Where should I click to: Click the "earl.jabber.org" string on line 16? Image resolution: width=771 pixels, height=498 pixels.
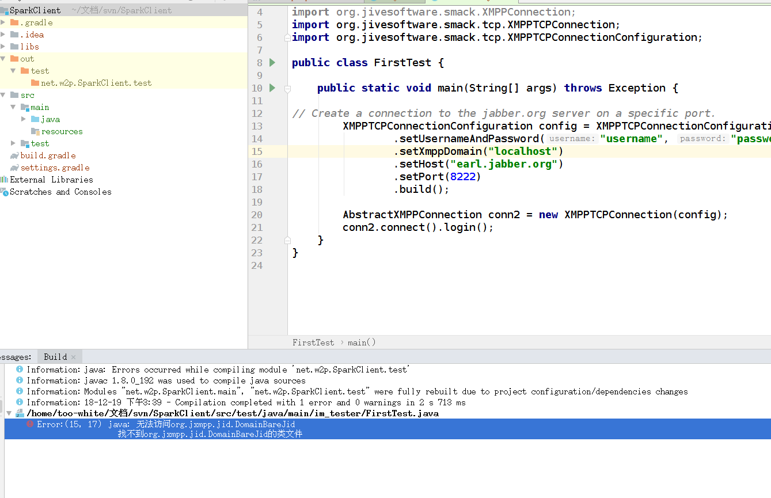point(504,164)
